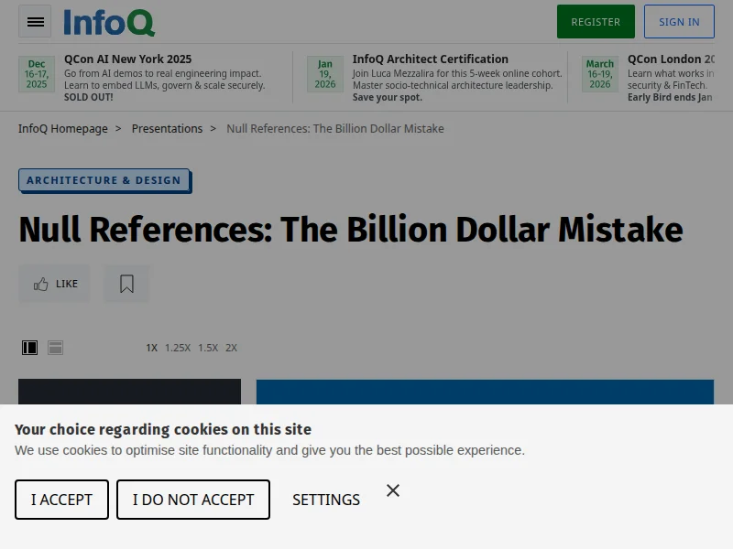The height and width of the screenshot is (549, 733).
Task: Click I DO NOT ACCEPT cookies
Action: tap(193, 500)
